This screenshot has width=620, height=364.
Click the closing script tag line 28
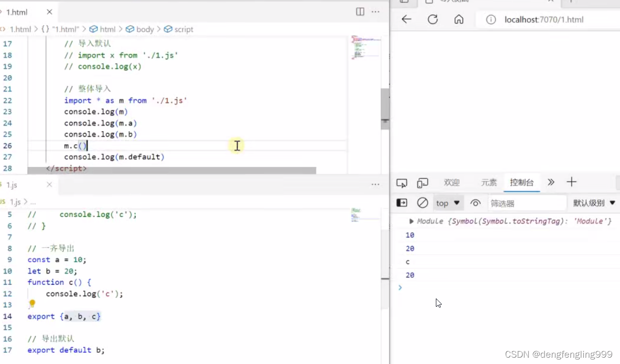67,168
